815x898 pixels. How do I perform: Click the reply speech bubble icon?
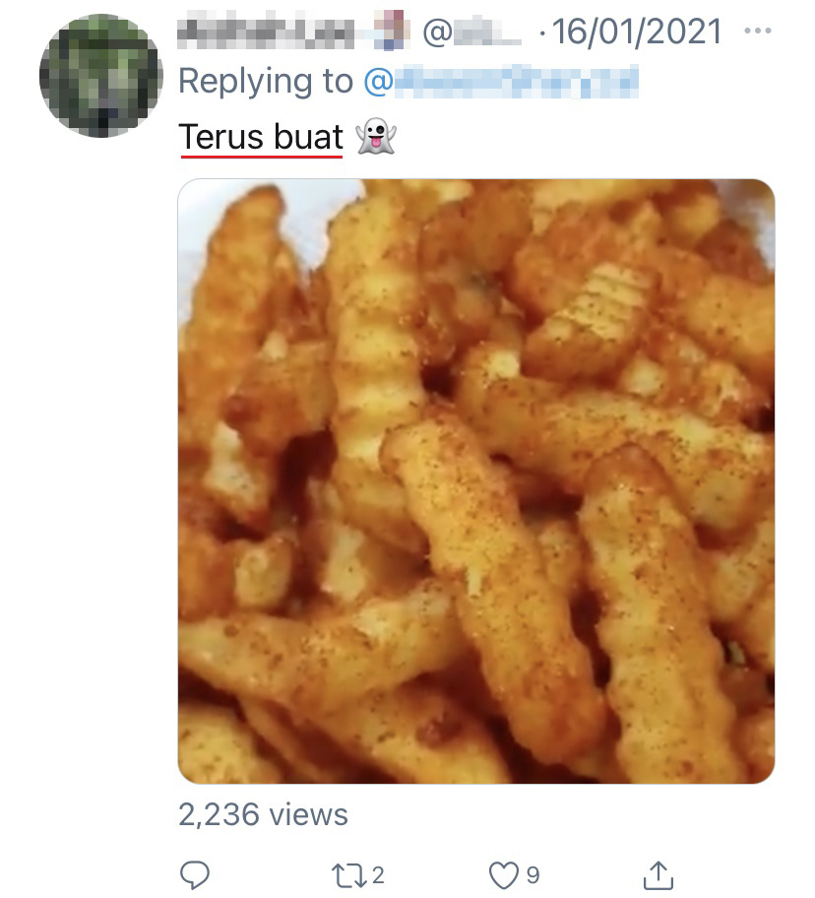pos(194,874)
